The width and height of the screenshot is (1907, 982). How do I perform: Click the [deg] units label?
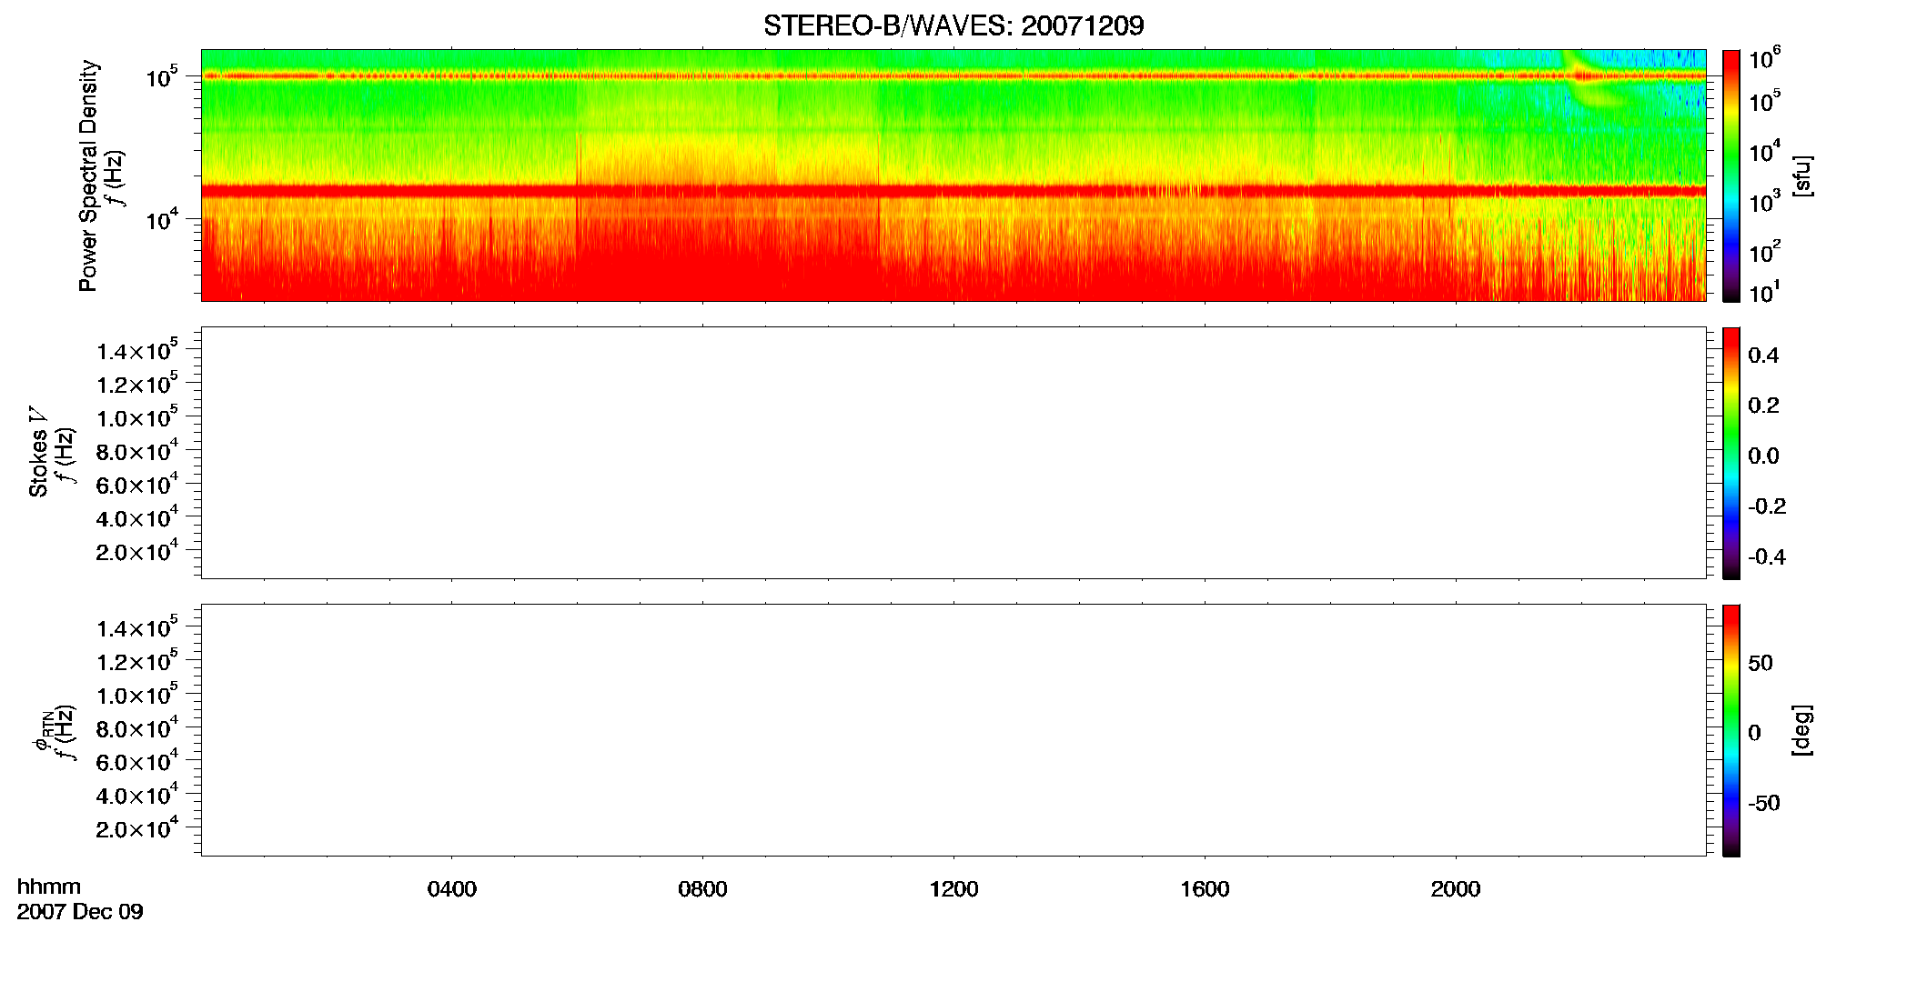(1801, 730)
